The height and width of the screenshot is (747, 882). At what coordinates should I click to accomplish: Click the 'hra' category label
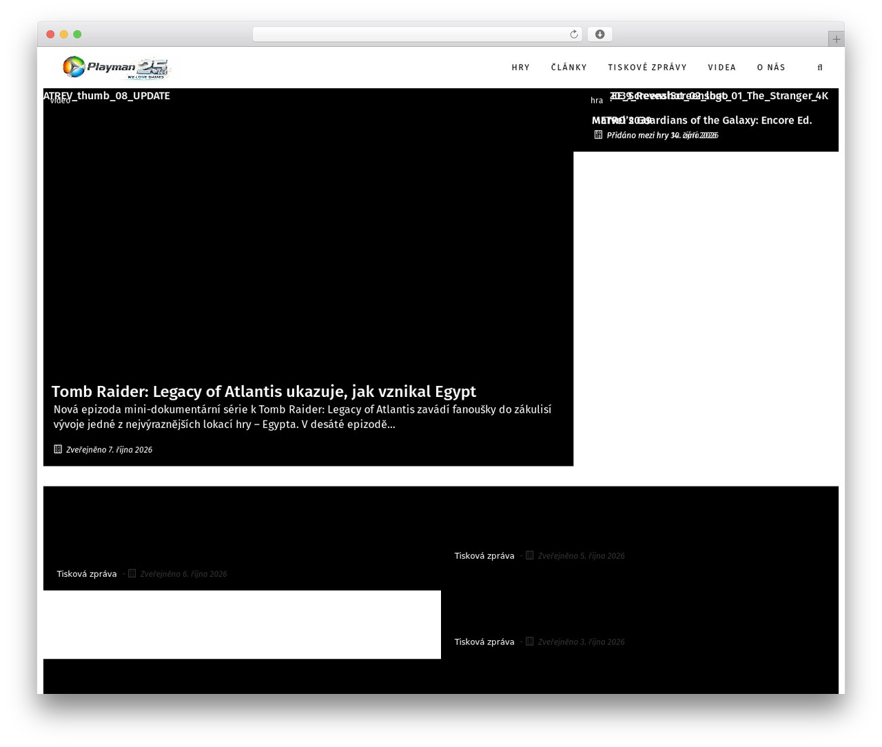point(597,101)
